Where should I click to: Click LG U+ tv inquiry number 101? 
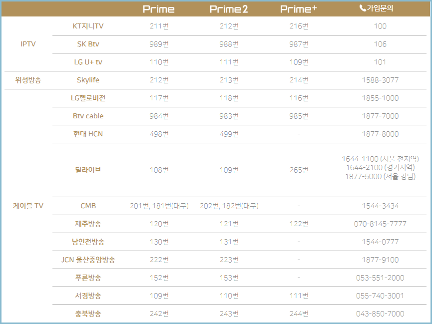click(x=380, y=62)
